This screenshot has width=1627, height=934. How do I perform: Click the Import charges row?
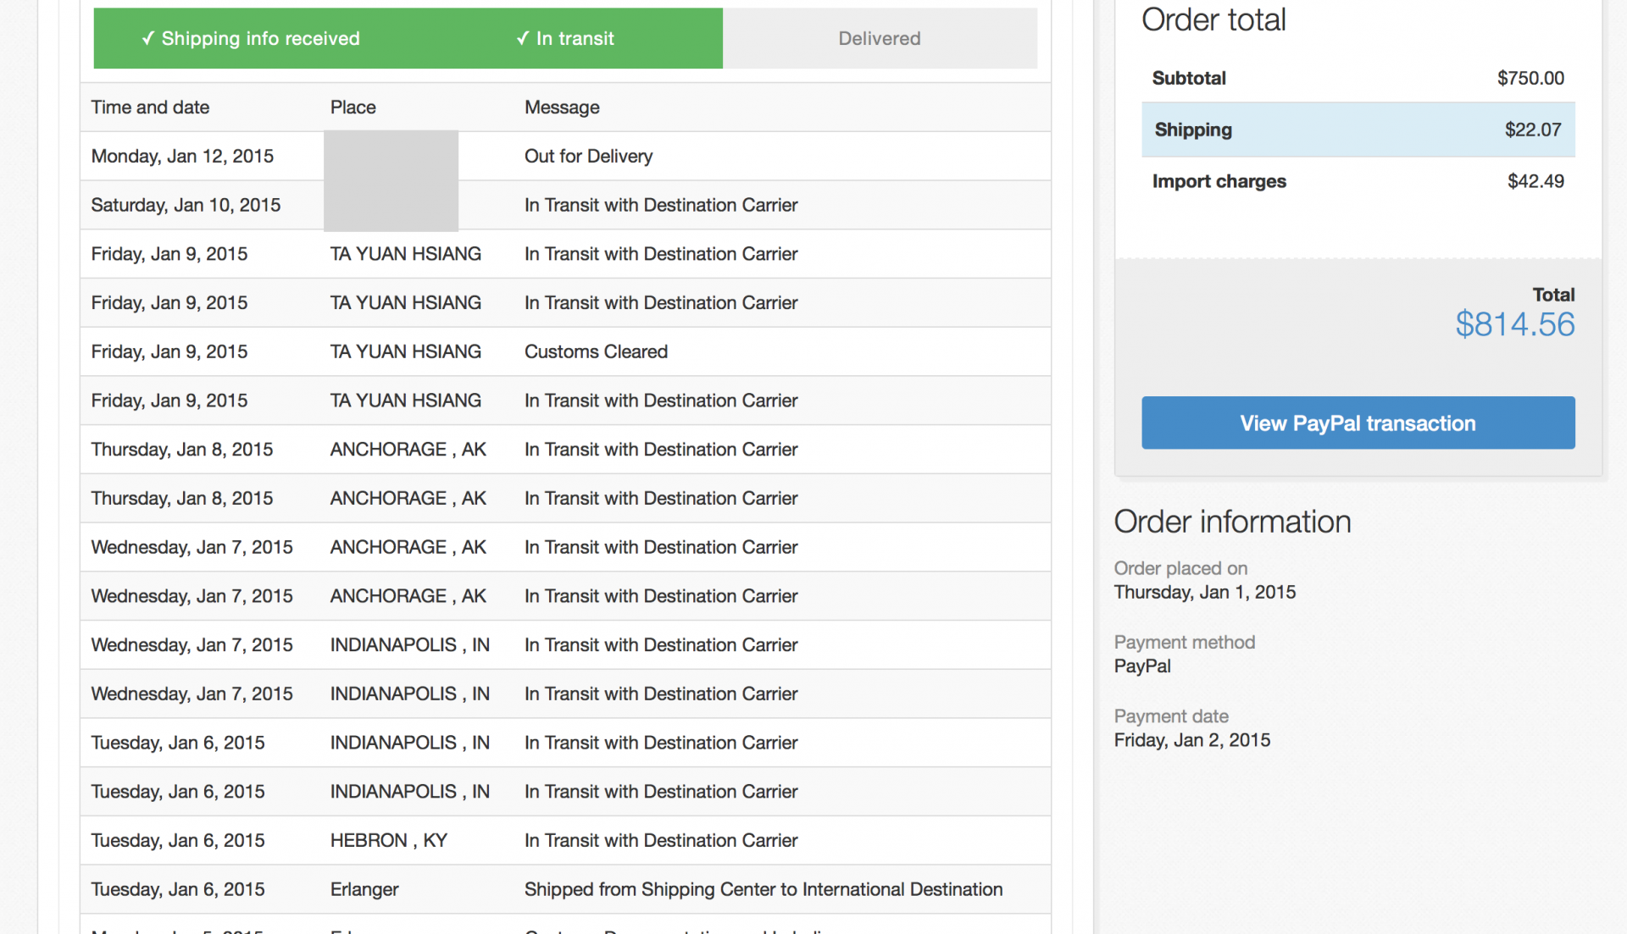[1358, 181]
